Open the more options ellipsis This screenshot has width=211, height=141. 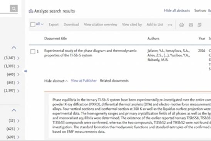(170, 25)
